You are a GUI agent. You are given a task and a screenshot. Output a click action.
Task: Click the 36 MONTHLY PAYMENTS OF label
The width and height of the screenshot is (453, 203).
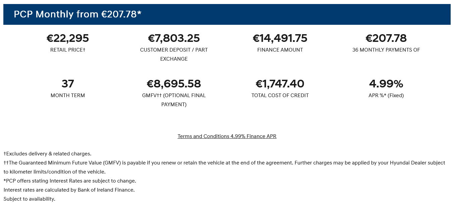[x=386, y=50]
